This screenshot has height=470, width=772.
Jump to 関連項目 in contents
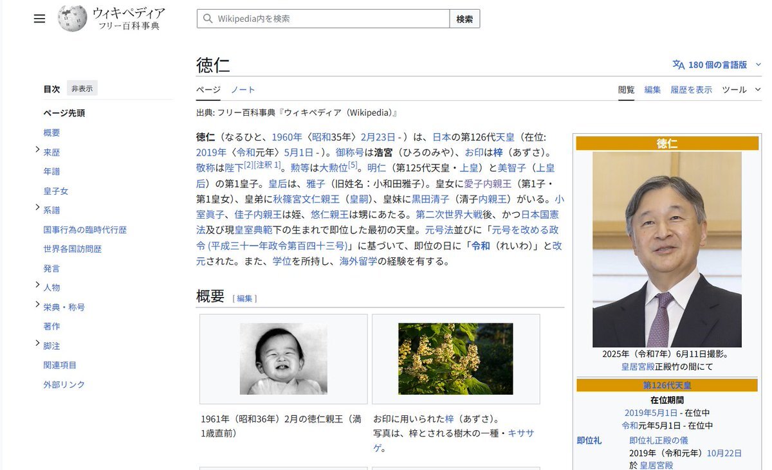coord(60,365)
